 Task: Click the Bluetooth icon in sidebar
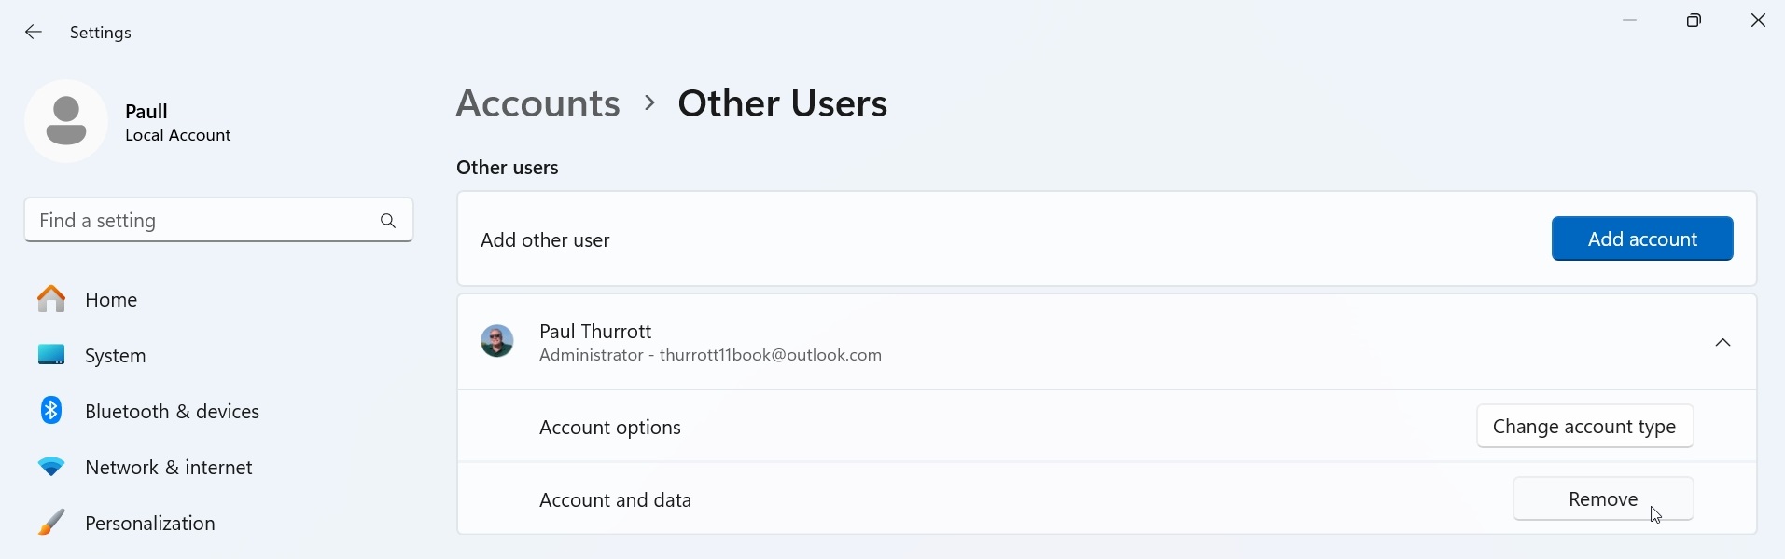pos(51,411)
